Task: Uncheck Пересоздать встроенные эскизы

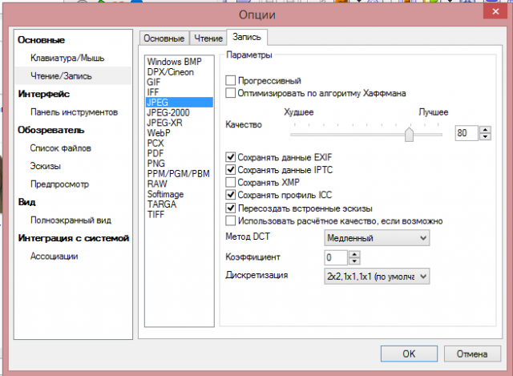Action: 230,208
